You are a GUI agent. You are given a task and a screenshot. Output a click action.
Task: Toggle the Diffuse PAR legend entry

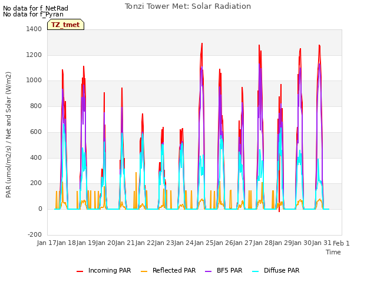276,270
